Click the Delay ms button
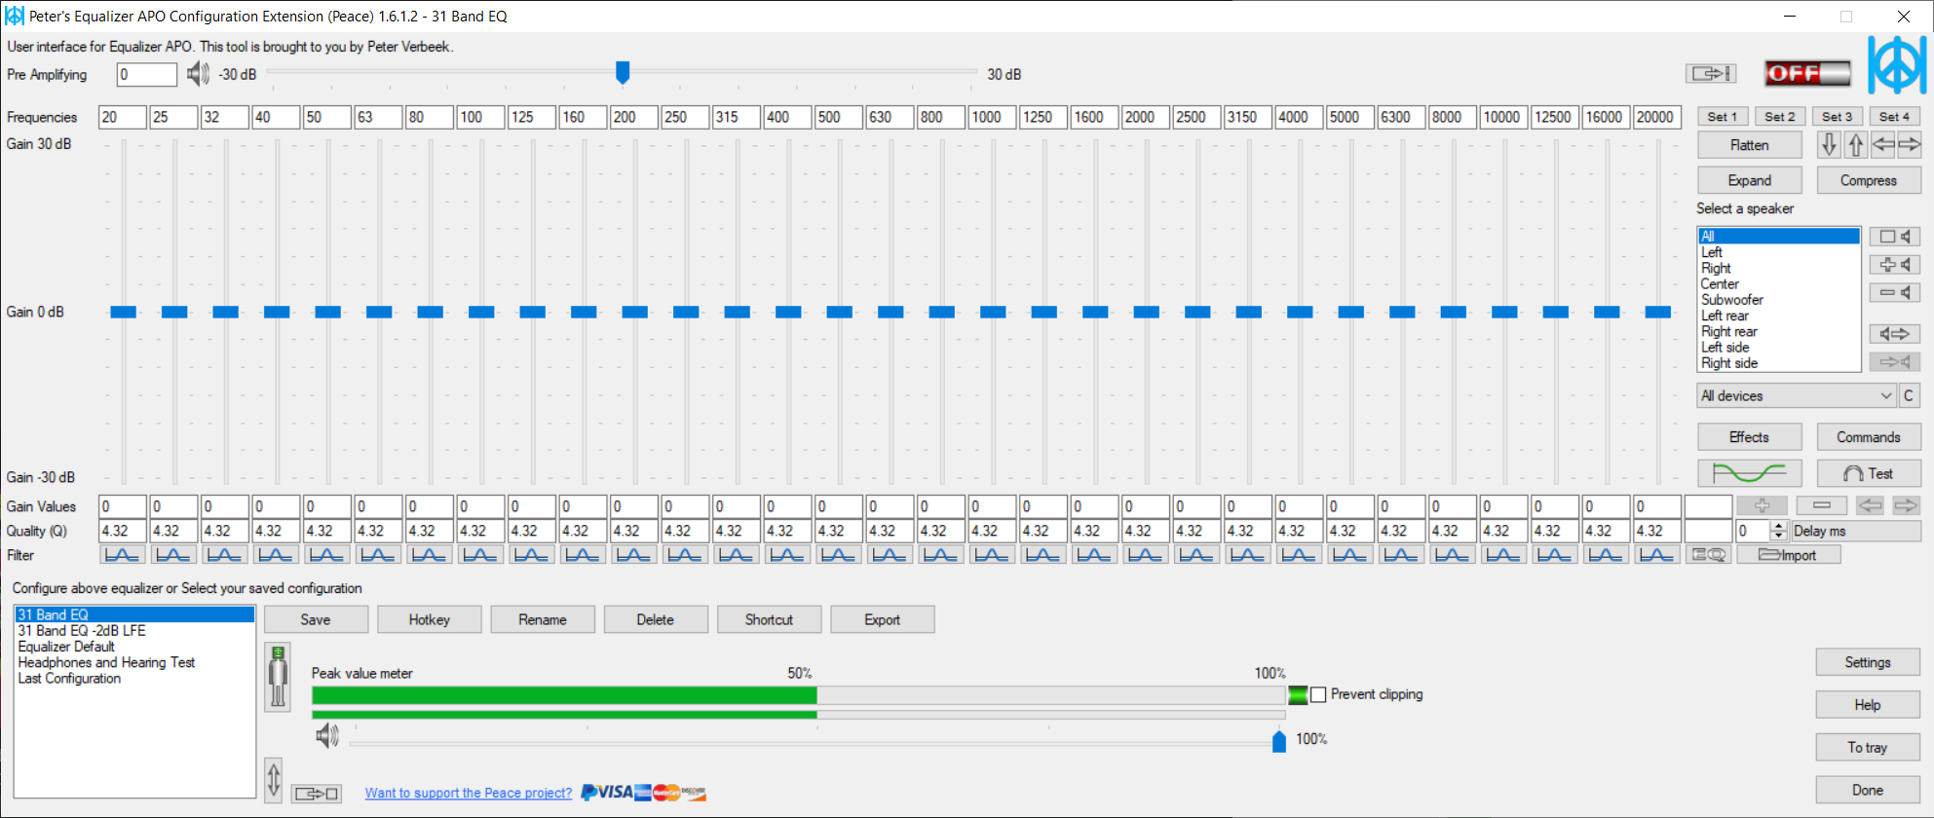 pos(1856,531)
